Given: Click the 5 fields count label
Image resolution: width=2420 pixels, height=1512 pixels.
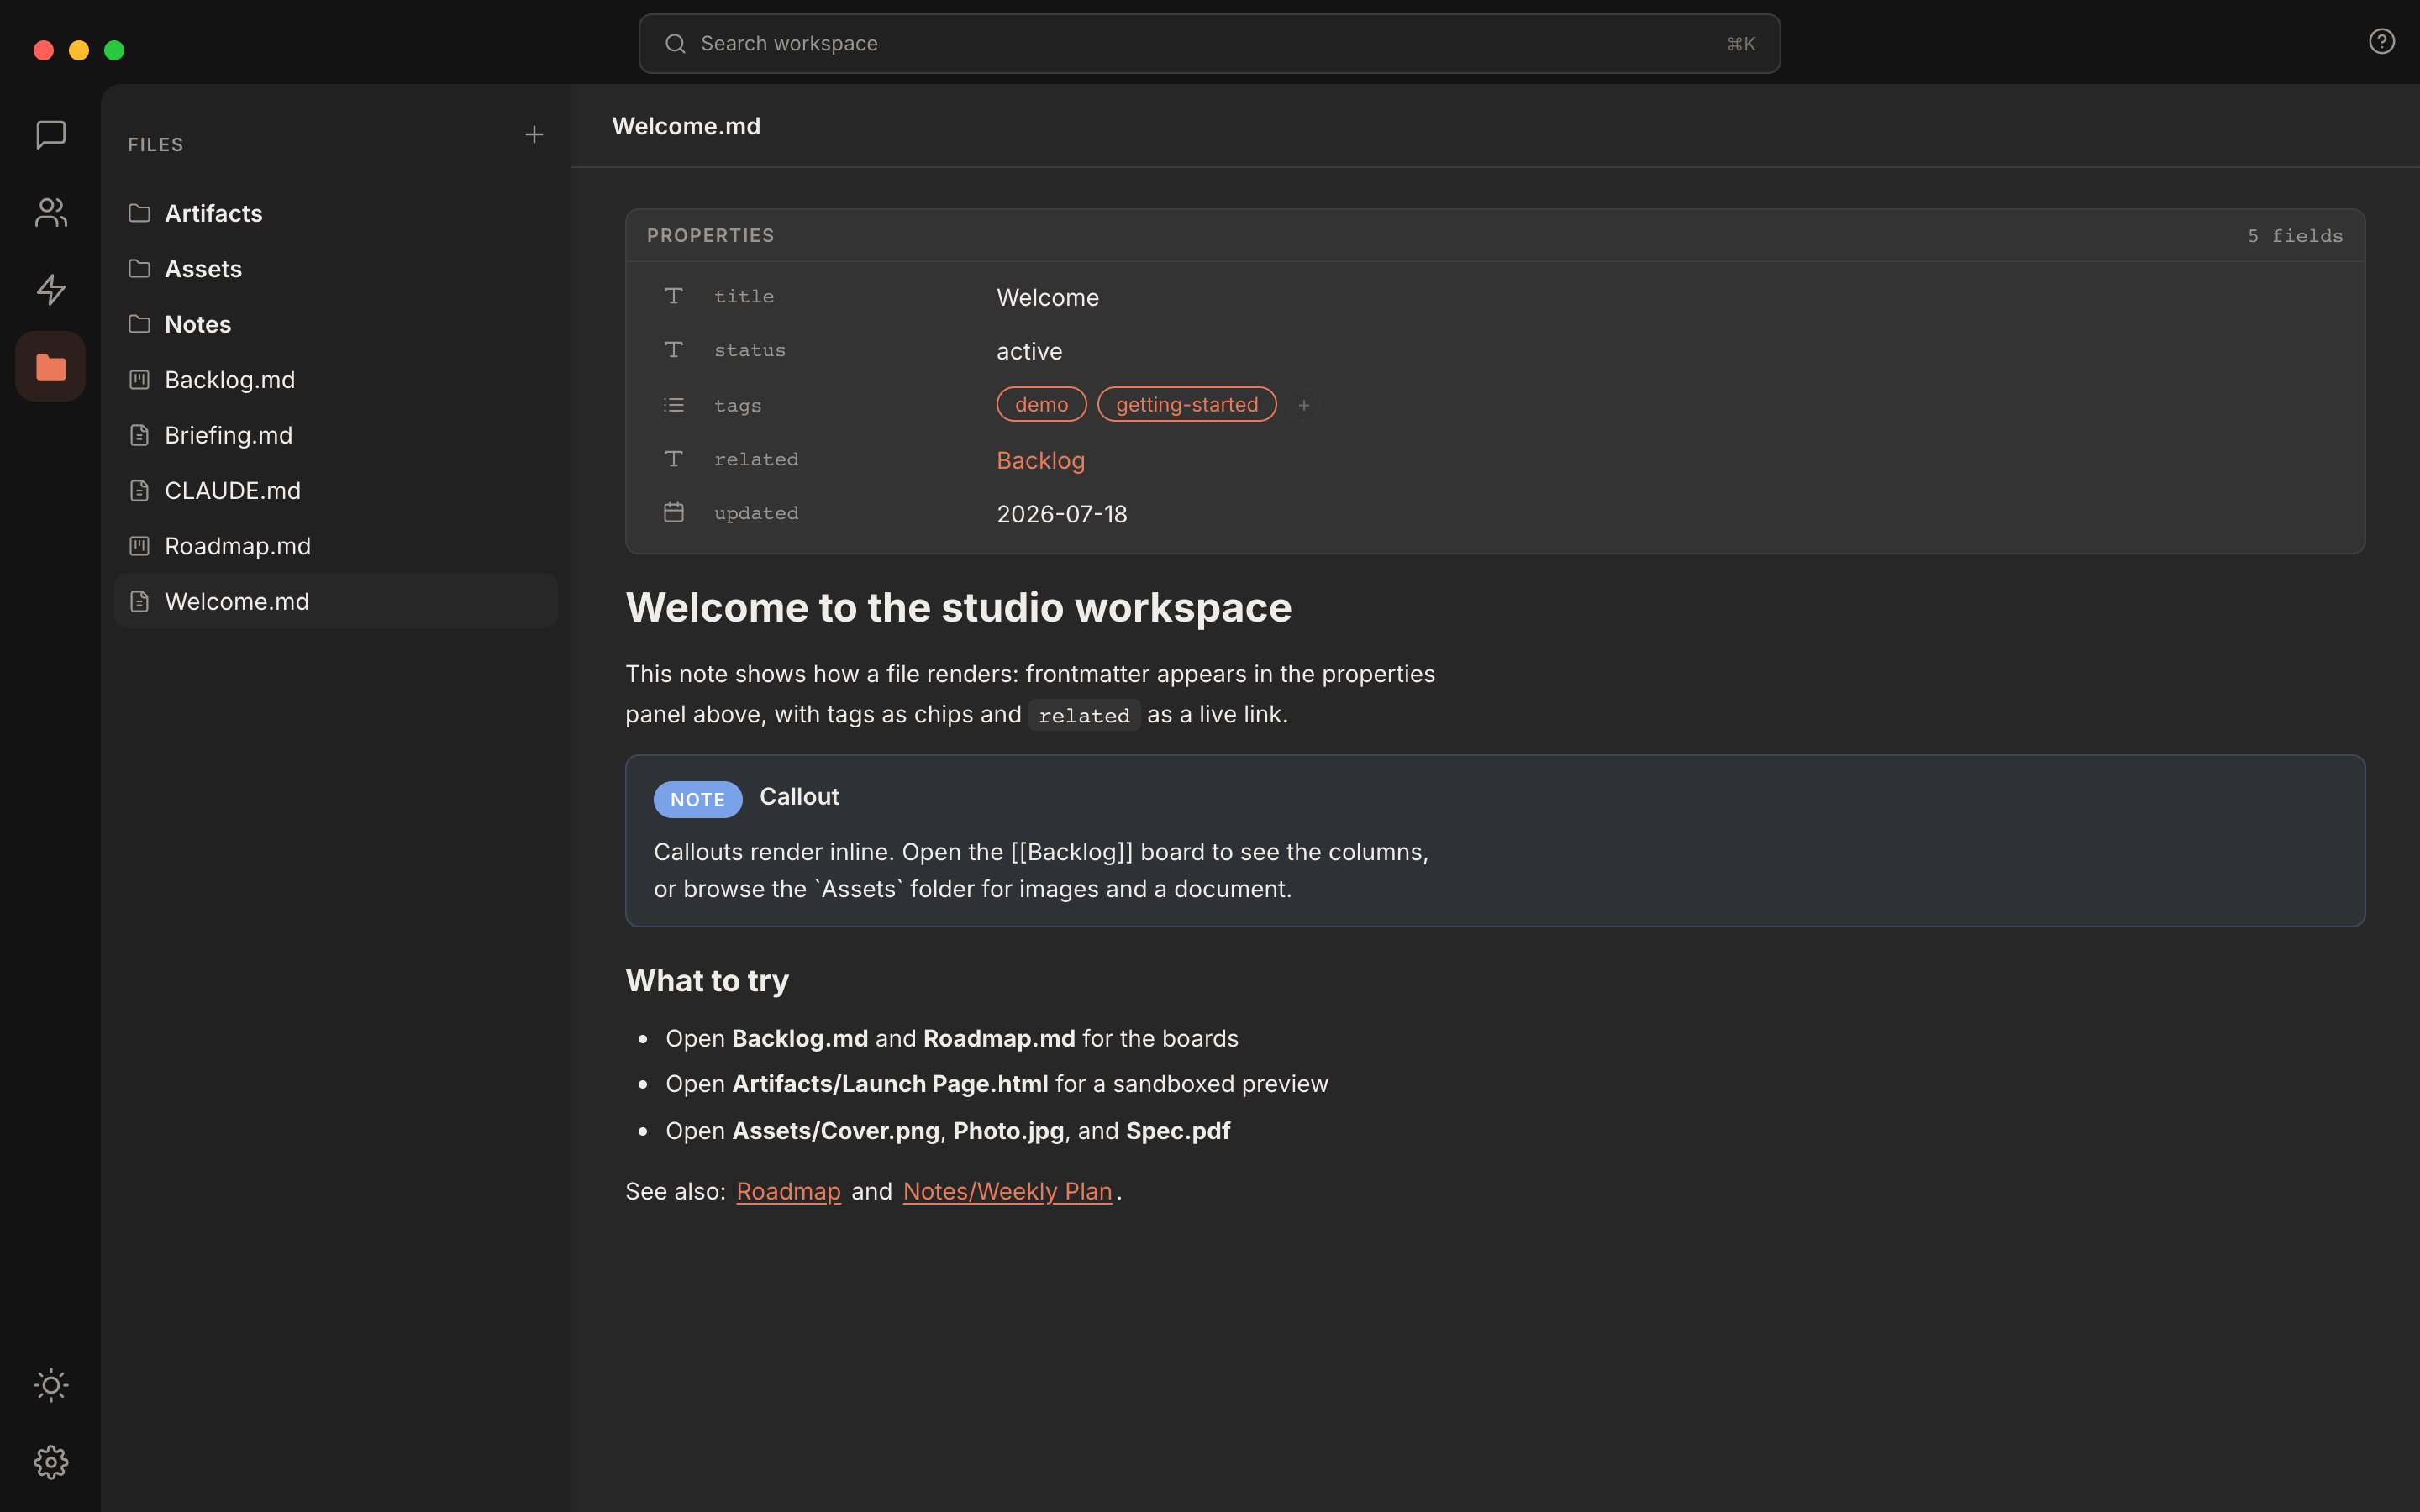Looking at the screenshot, I should coord(2295,236).
